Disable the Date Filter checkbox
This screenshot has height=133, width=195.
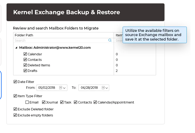15,82
